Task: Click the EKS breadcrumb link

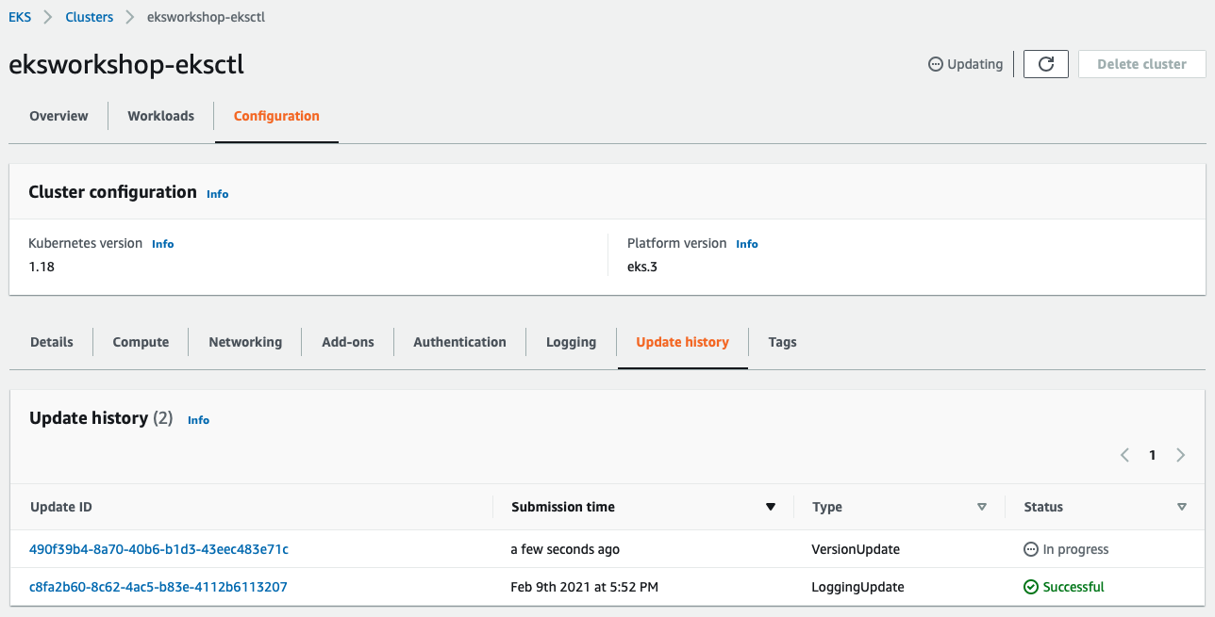Action: tap(20, 17)
